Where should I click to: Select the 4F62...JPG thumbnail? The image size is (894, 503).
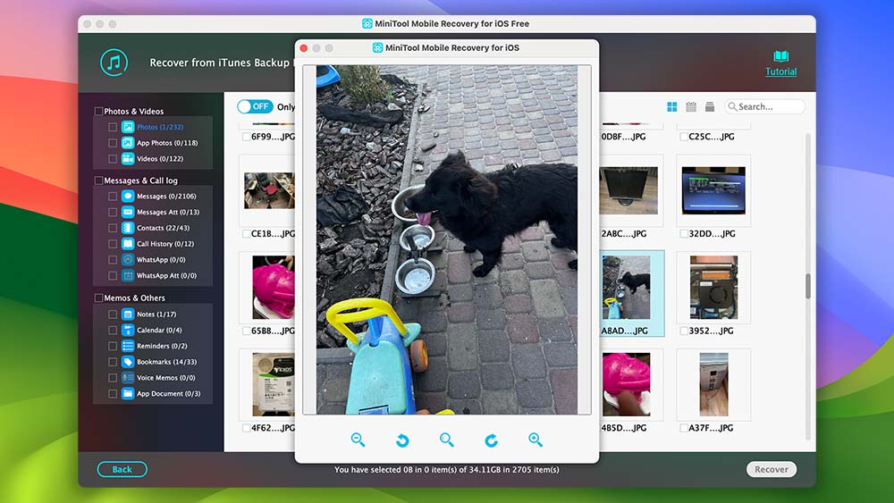pyautogui.click(x=274, y=384)
